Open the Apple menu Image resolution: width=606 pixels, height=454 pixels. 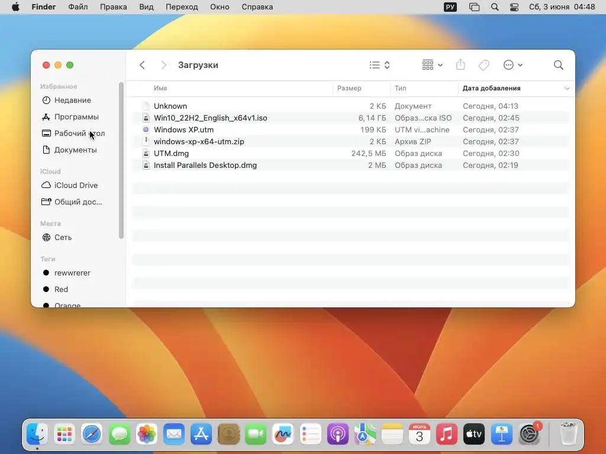click(15, 7)
